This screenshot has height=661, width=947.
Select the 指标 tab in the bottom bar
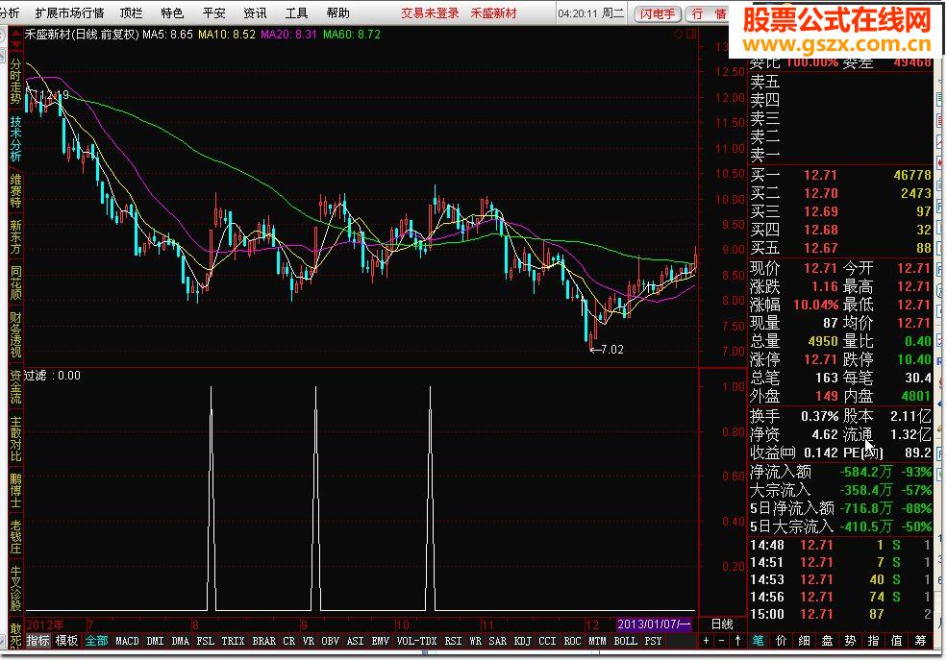coord(38,641)
